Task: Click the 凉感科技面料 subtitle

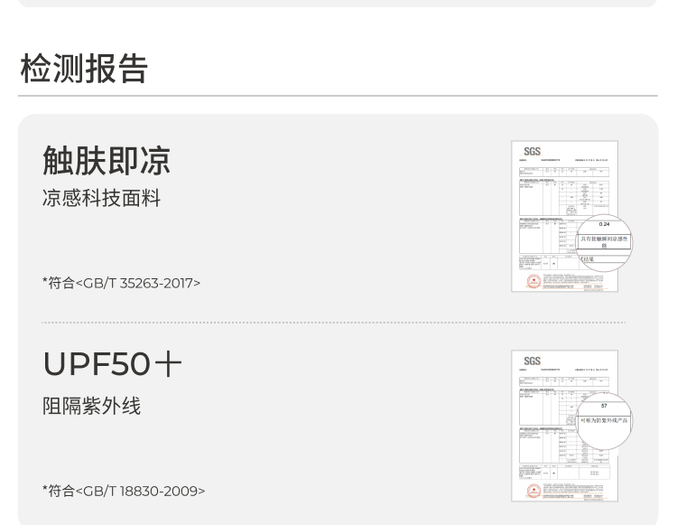Action: pyautogui.click(x=101, y=199)
